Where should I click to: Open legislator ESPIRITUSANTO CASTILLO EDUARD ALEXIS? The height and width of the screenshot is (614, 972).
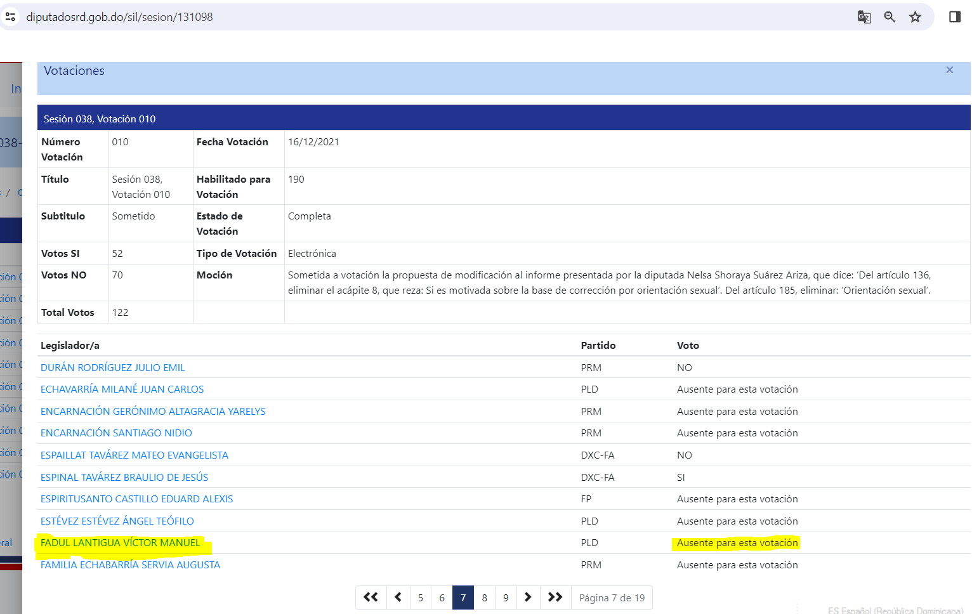pos(137,499)
